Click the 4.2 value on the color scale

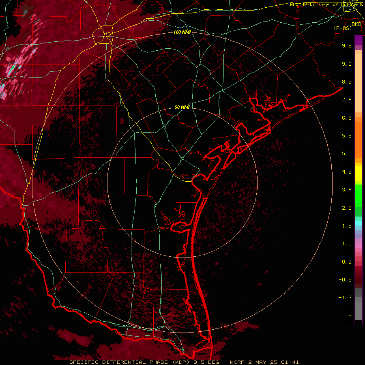click(347, 172)
